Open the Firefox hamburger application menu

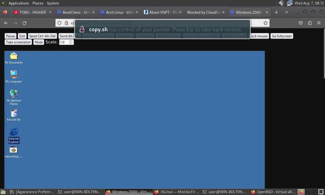319,23
